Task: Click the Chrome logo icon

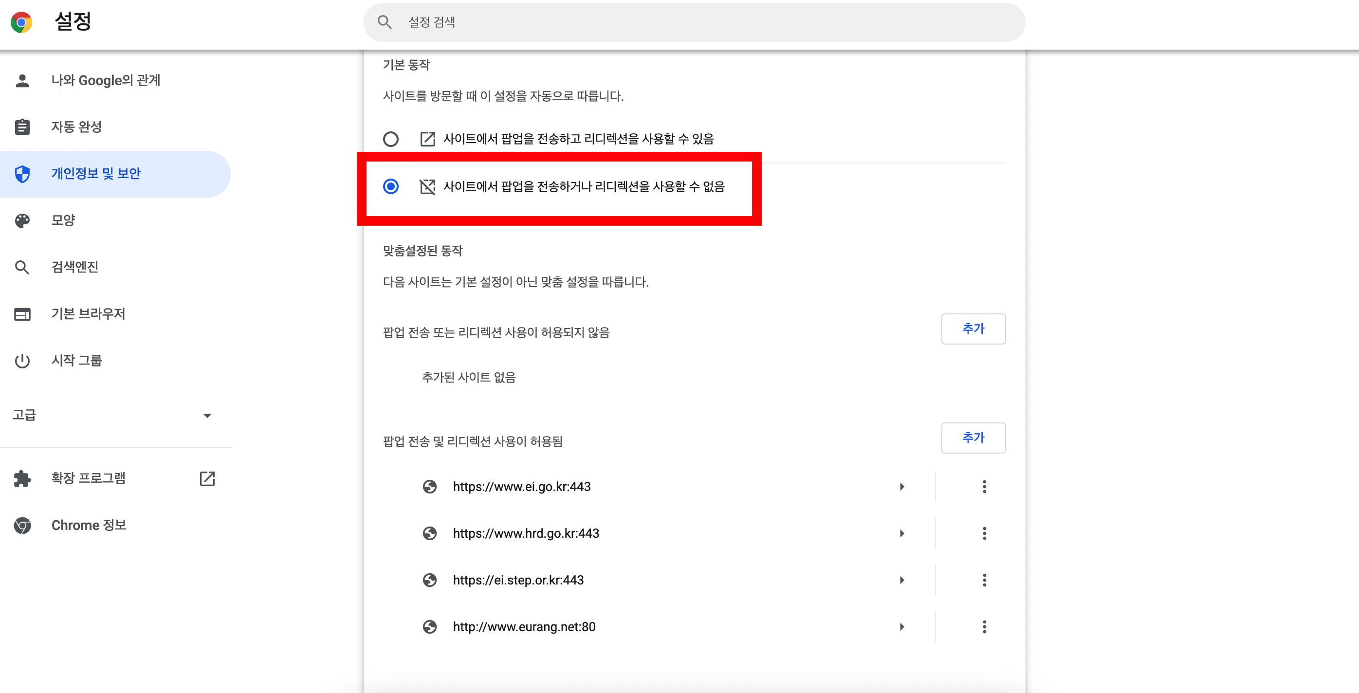Action: pyautogui.click(x=21, y=22)
